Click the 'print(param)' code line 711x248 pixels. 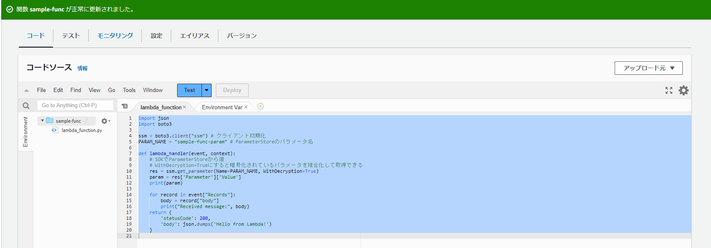coord(166,183)
